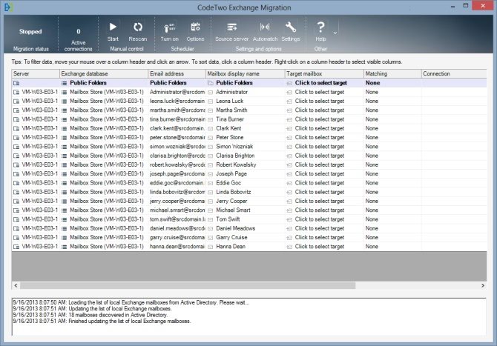Click the database icon in Linda Bobovitz's row
The image size is (497, 346).
pos(64,193)
